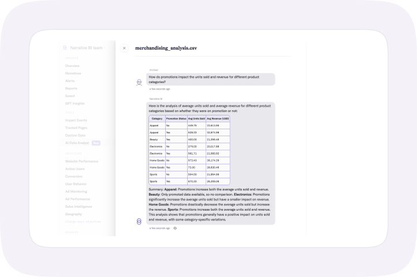Open Conversion objective

pyautogui.click(x=74, y=176)
